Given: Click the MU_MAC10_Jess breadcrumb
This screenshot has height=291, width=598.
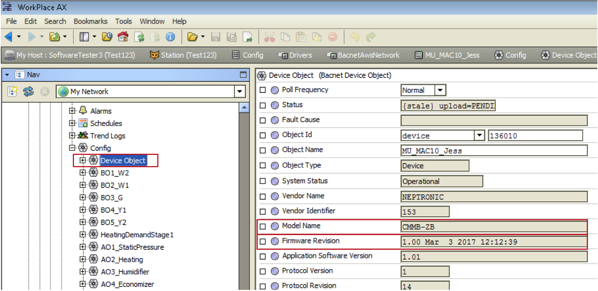Looking at the screenshot, I should (x=447, y=55).
